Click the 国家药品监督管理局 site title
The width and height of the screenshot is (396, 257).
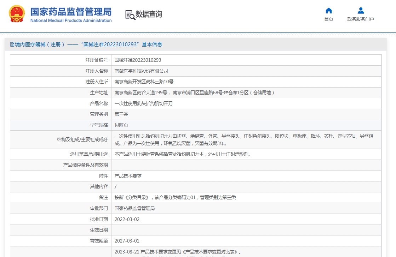click(x=71, y=12)
